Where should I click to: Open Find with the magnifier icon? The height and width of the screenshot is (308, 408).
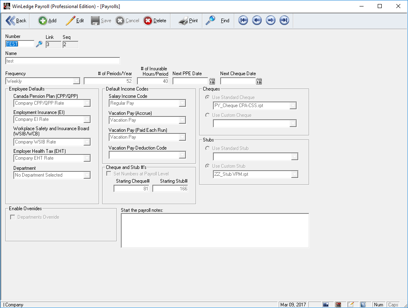click(210, 21)
